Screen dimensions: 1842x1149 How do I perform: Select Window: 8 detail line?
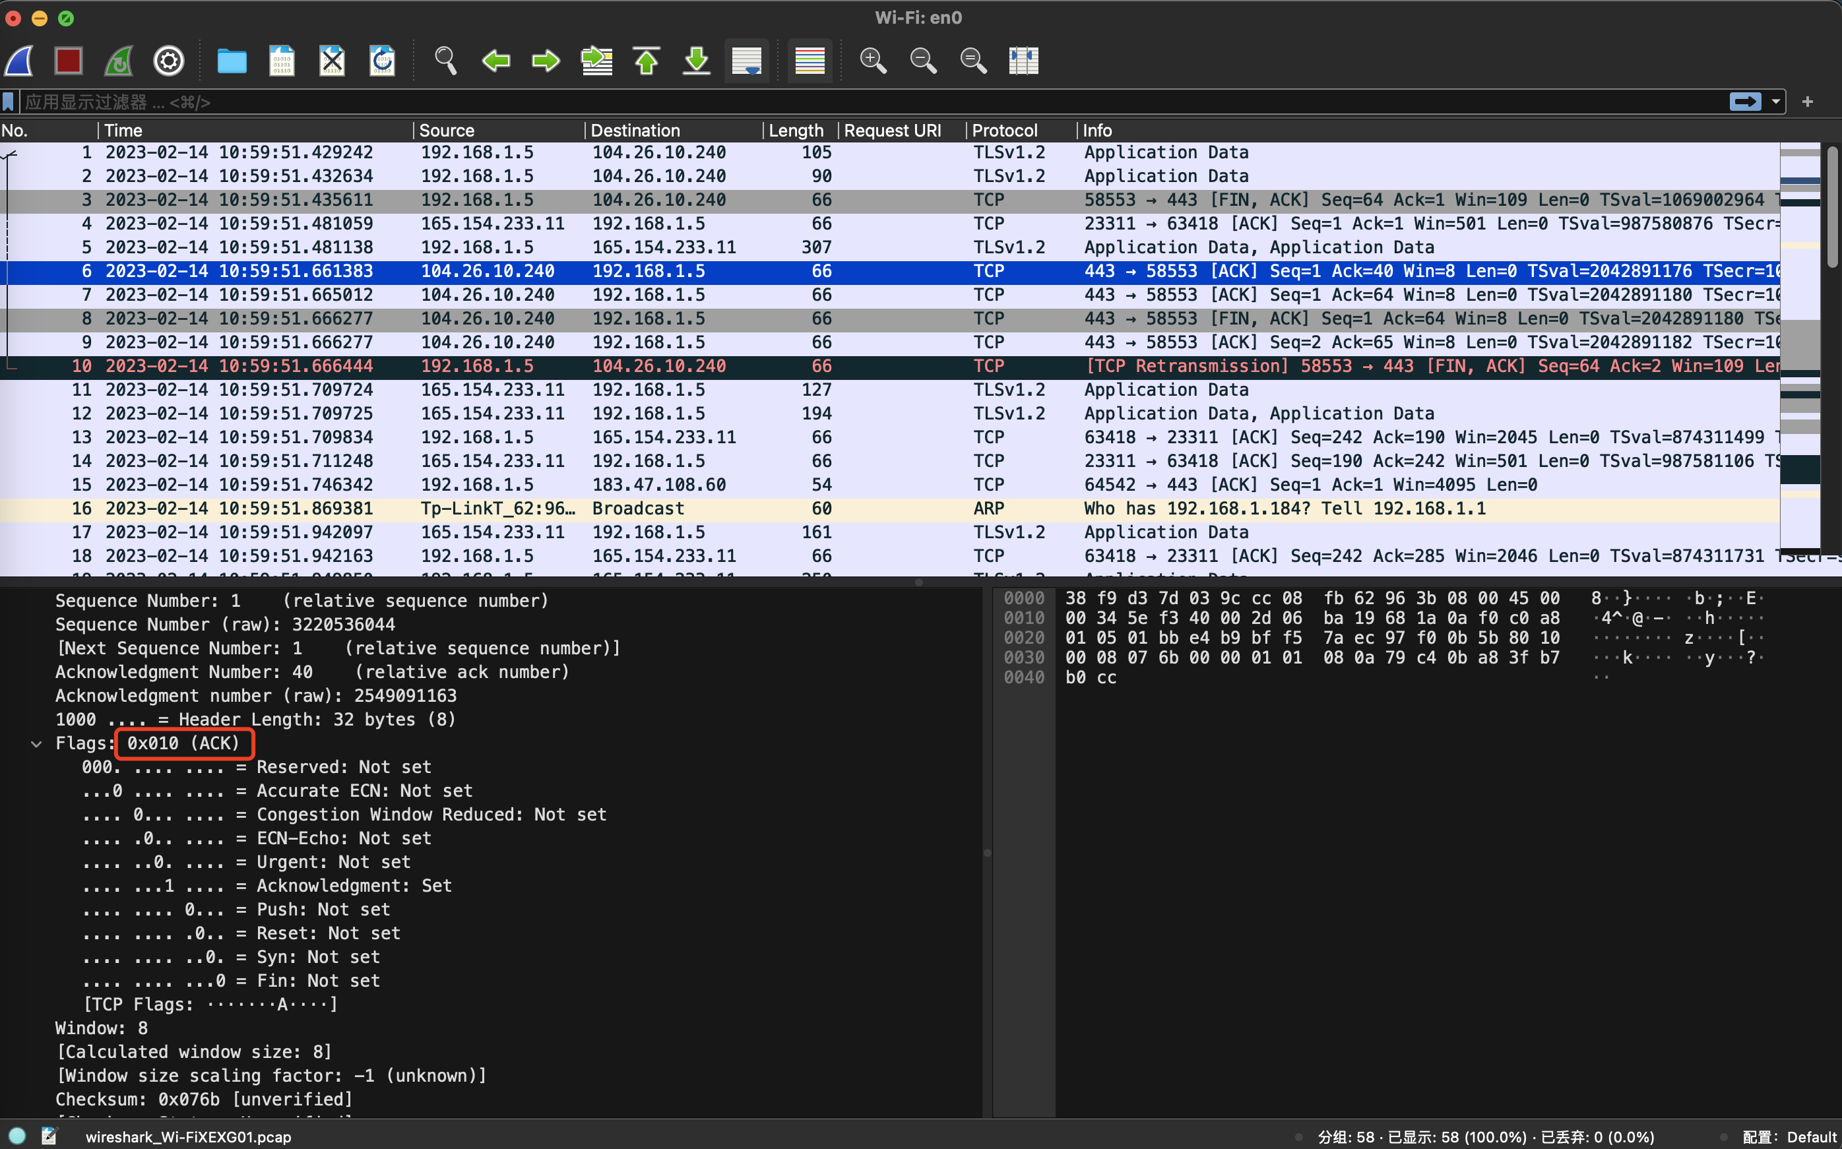(102, 1028)
